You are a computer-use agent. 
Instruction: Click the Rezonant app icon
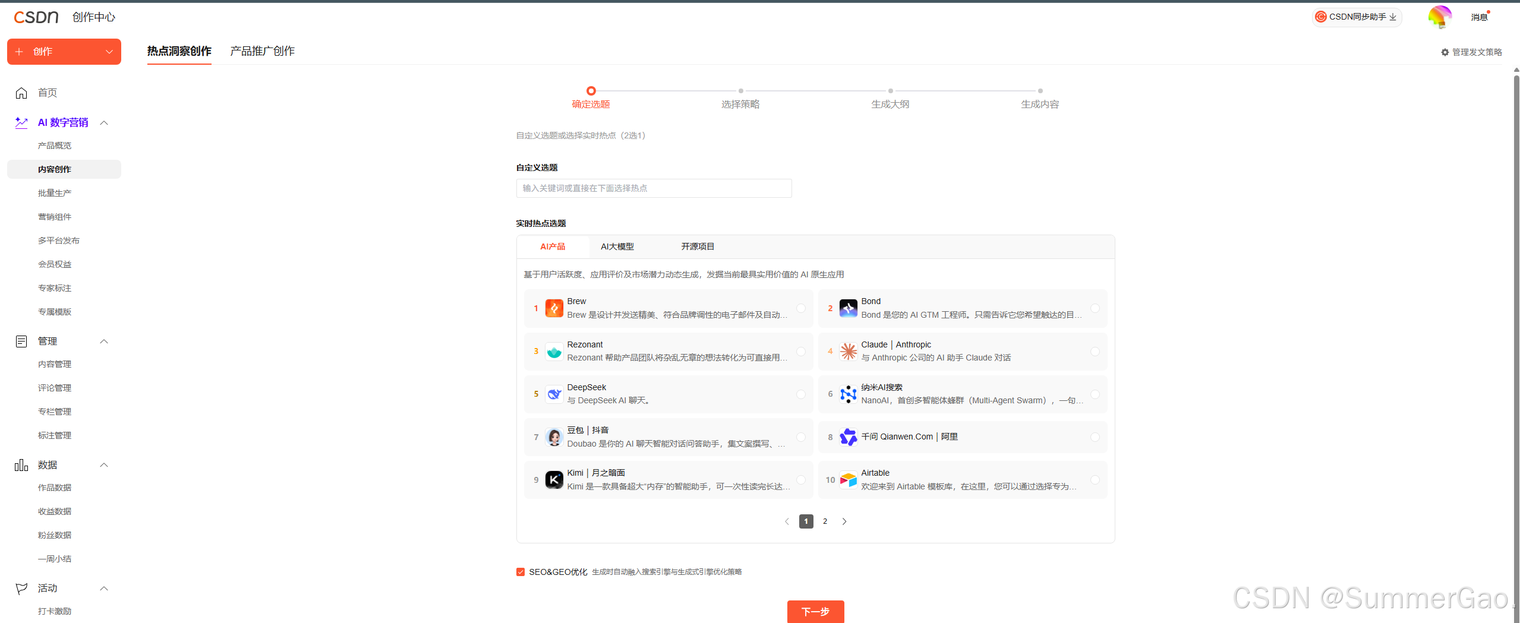(554, 351)
